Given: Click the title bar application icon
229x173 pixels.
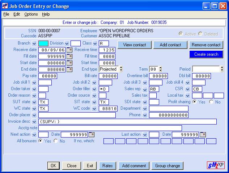Looking at the screenshot, I should (5, 6).
